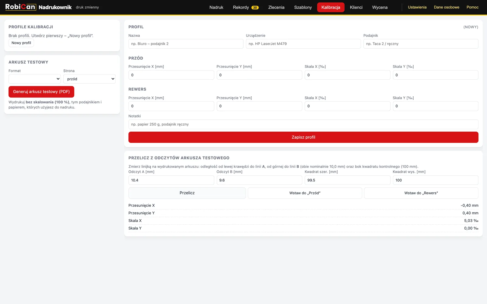Screen dimensions: 487x304
Task: Click the Zapisz profil button
Action: 303,137
